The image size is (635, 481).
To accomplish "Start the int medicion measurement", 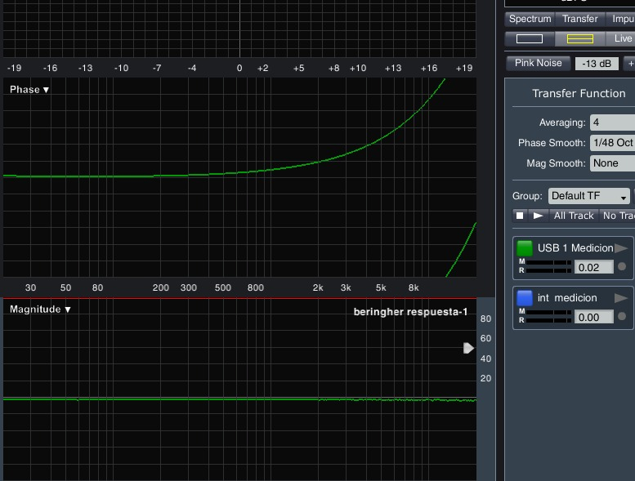I will tap(621, 298).
